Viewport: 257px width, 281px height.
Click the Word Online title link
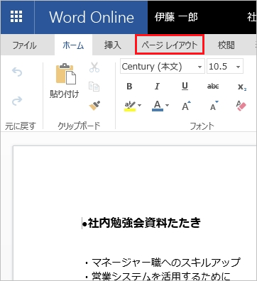[x=92, y=17]
